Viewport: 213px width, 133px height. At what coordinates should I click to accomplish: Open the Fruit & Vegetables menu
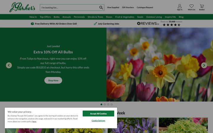[x=125, y=17]
